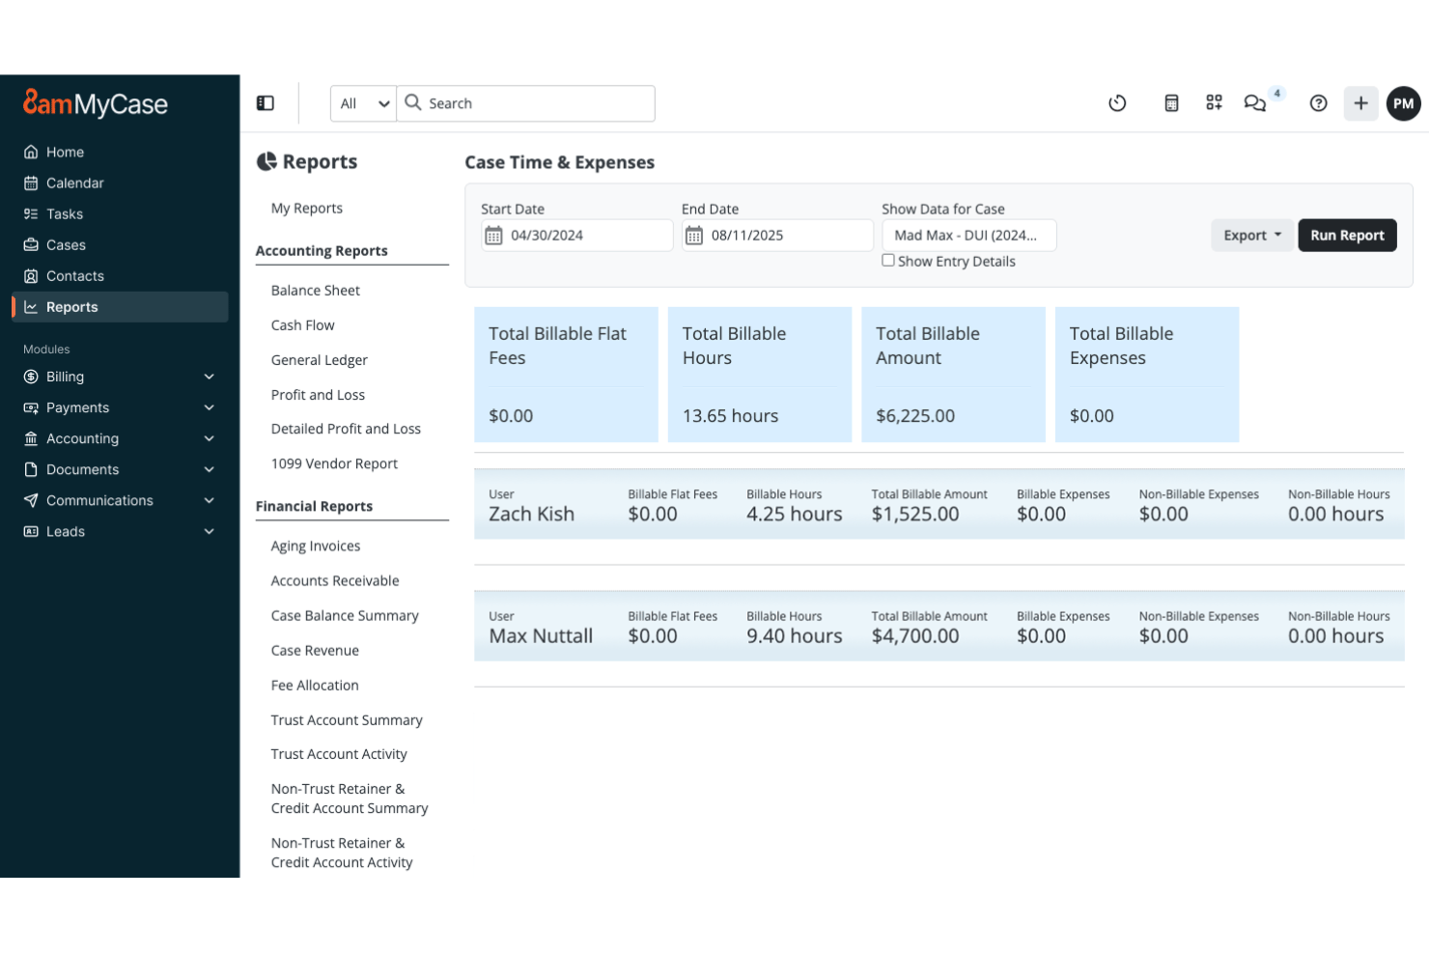Viewport: 1429px width, 953px height.
Task: Open Case Balance Summary report
Action: click(x=345, y=616)
